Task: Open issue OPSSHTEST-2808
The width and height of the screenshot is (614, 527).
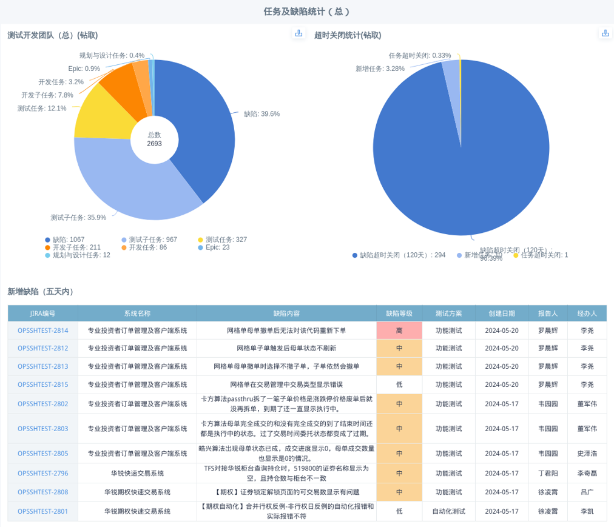Action: pos(42,492)
